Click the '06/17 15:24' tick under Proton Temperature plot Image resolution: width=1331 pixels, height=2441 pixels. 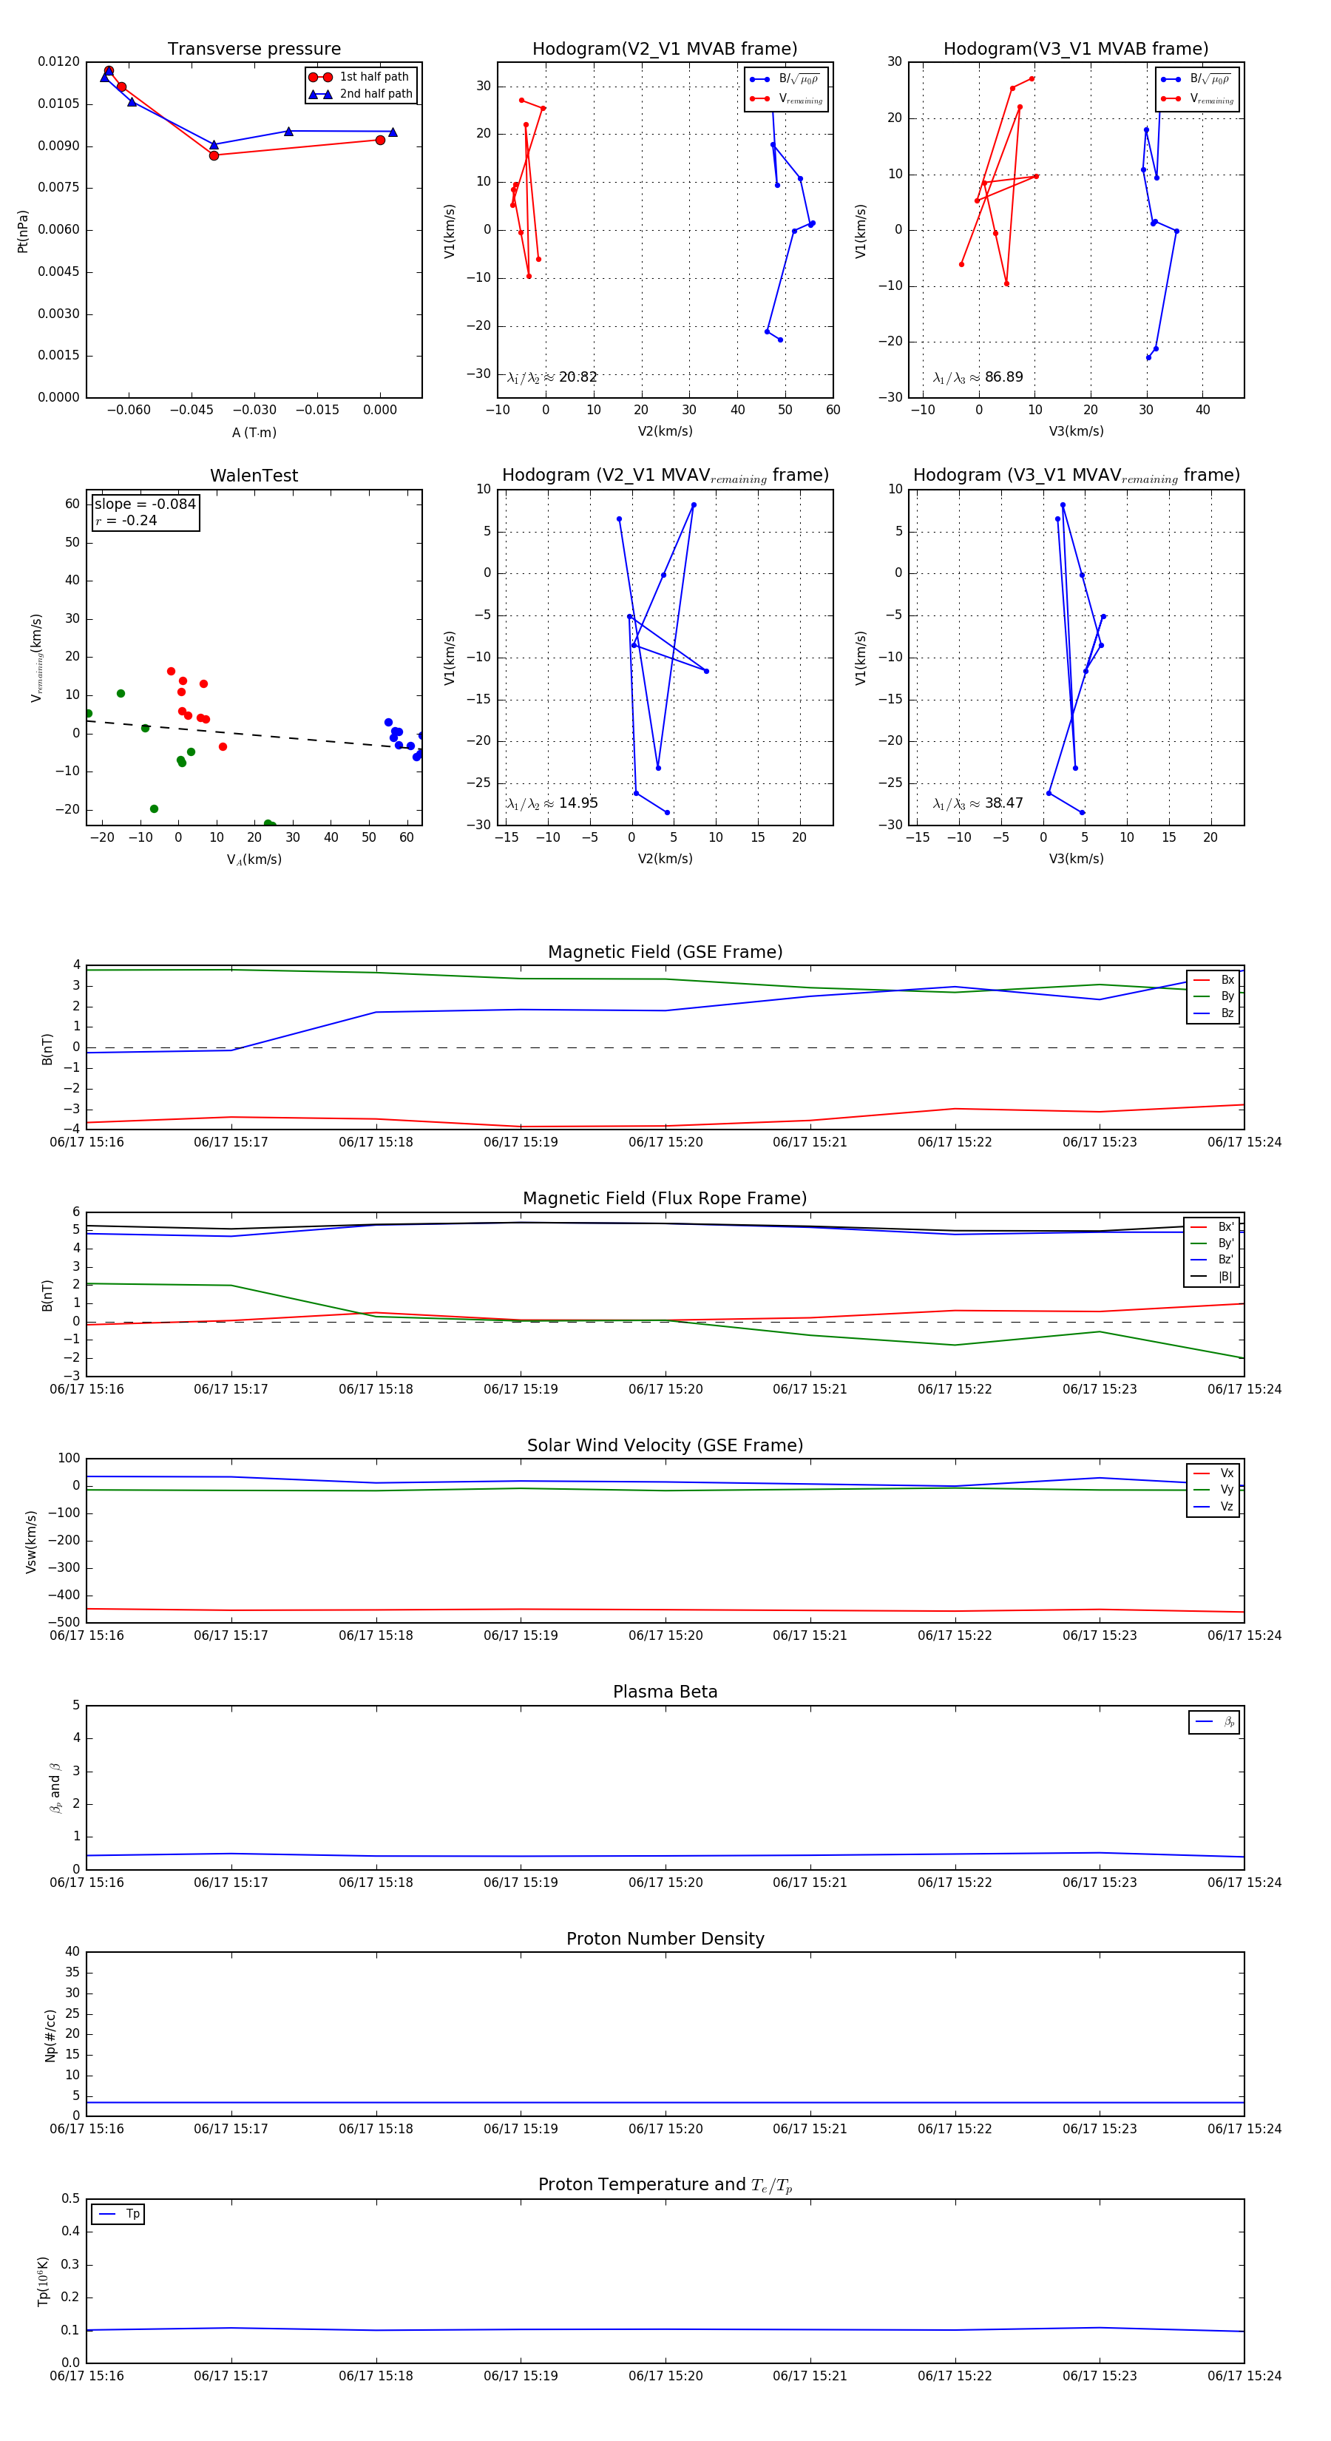(x=1244, y=2376)
